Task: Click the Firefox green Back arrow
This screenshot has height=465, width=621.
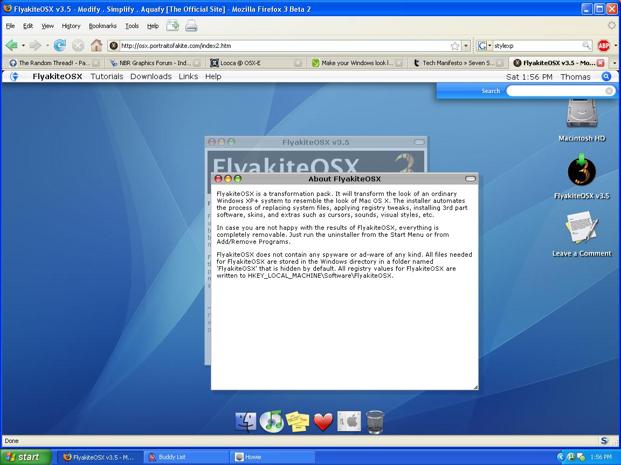Action: (x=11, y=45)
